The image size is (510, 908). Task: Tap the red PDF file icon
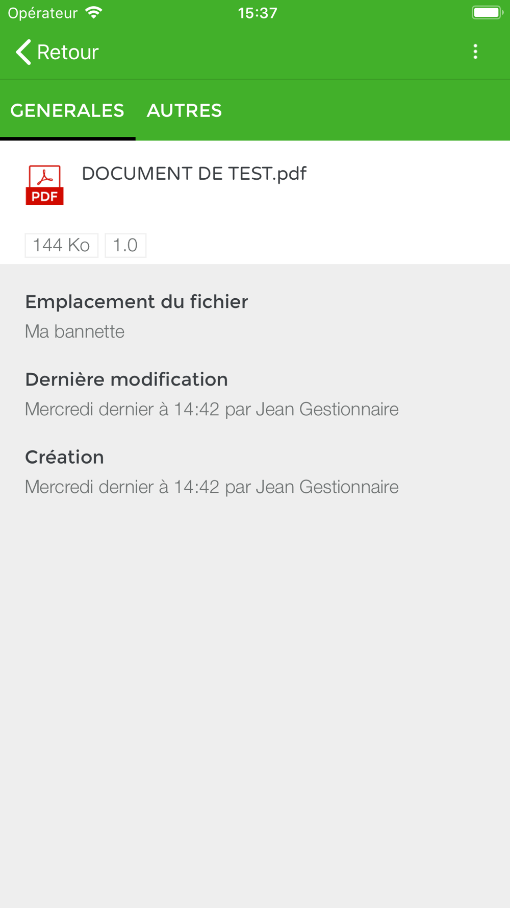[x=44, y=185]
